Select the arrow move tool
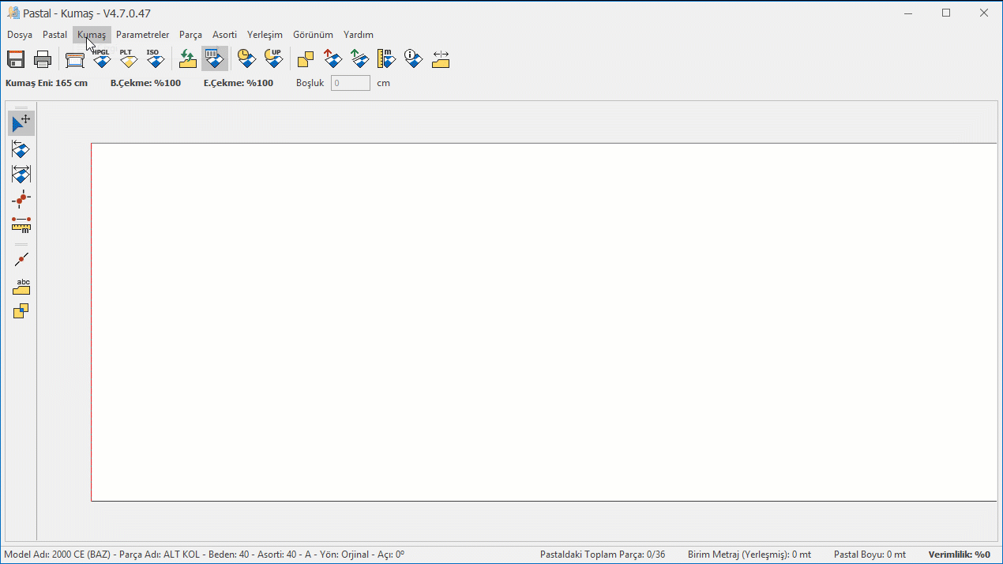This screenshot has height=564, width=1003. 21,123
